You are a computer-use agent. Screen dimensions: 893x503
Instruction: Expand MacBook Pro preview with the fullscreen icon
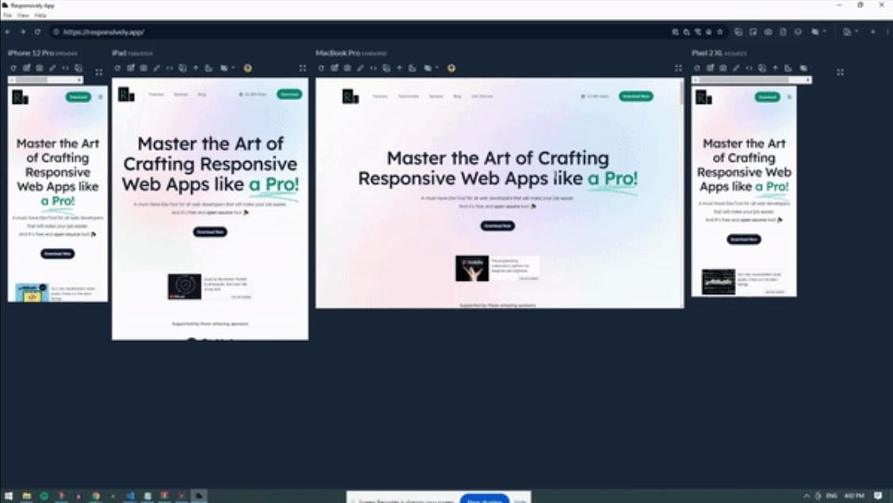coord(679,67)
